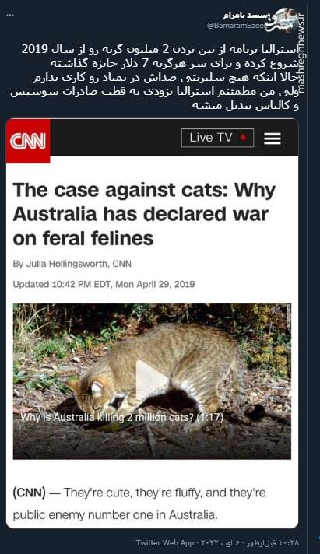Screen dimensions: 320x554
Task: Click the 'Why is Australia killing 2 million cats?' caption
Action: [122, 417]
